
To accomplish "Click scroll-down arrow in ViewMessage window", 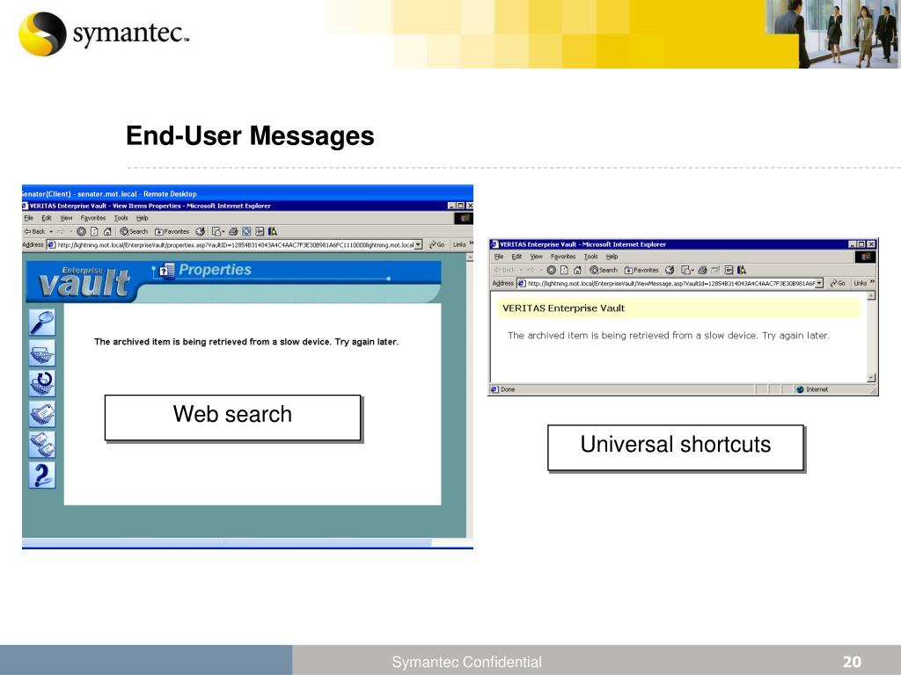I will tap(871, 378).
